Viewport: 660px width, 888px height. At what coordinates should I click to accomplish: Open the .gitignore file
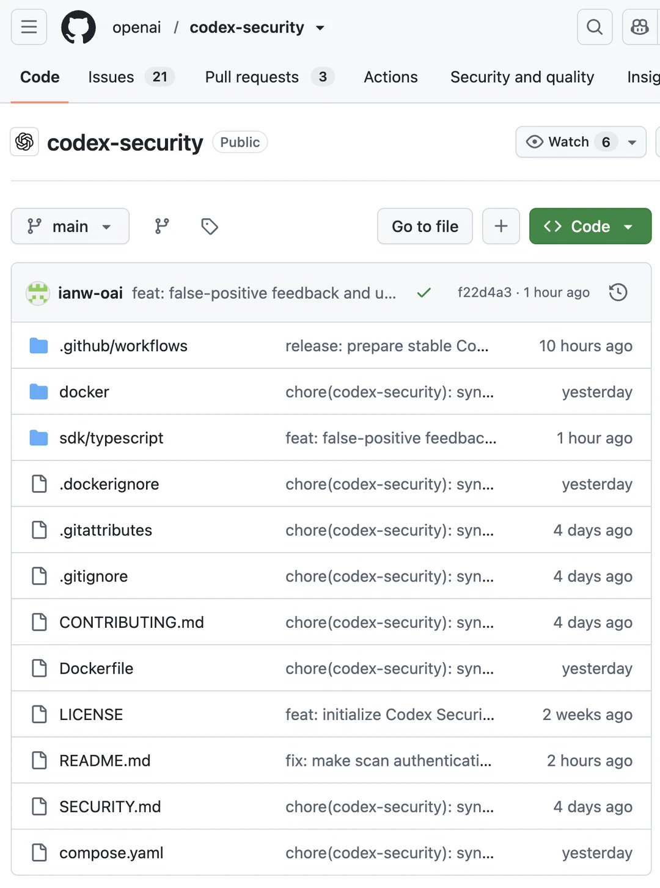click(x=94, y=577)
